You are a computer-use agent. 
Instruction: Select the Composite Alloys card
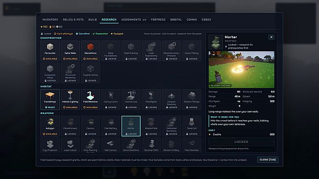pyautogui.click(x=50, y=73)
